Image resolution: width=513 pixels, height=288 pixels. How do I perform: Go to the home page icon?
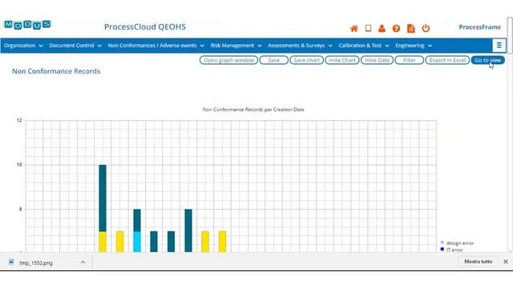point(354,29)
